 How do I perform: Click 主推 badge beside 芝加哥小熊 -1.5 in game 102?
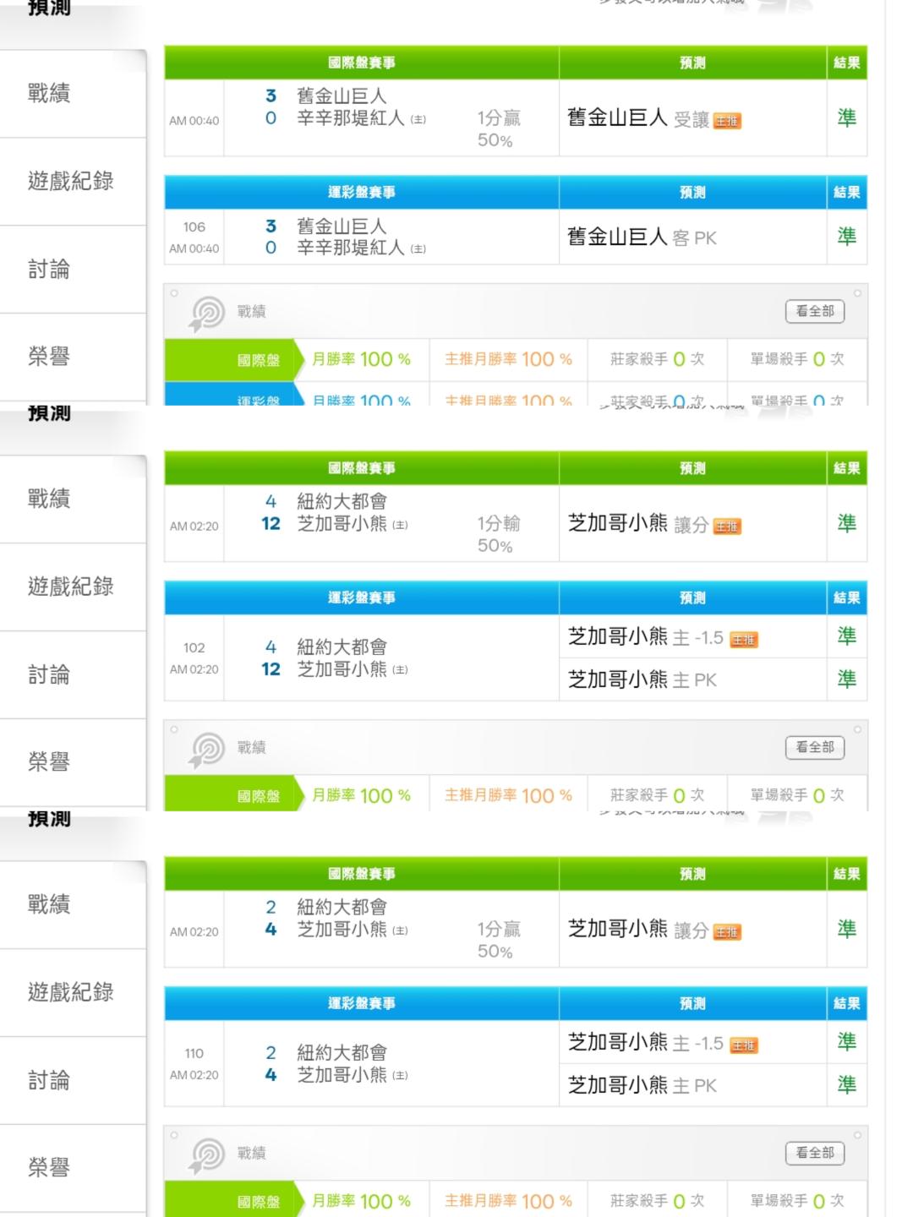pos(743,640)
